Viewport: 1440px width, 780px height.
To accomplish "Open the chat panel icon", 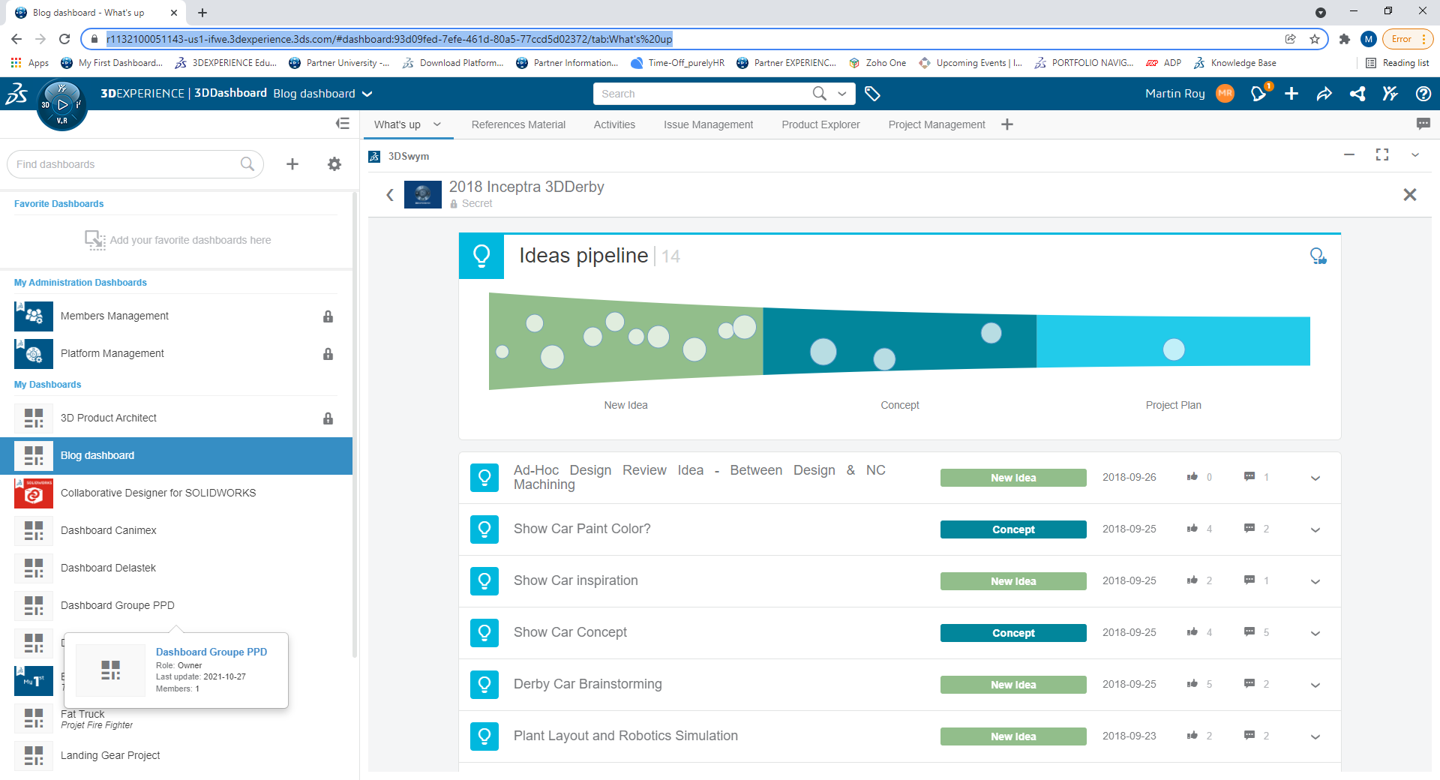I will click(1423, 124).
